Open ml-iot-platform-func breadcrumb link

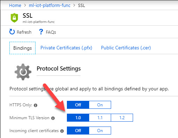click(x=50, y=5)
